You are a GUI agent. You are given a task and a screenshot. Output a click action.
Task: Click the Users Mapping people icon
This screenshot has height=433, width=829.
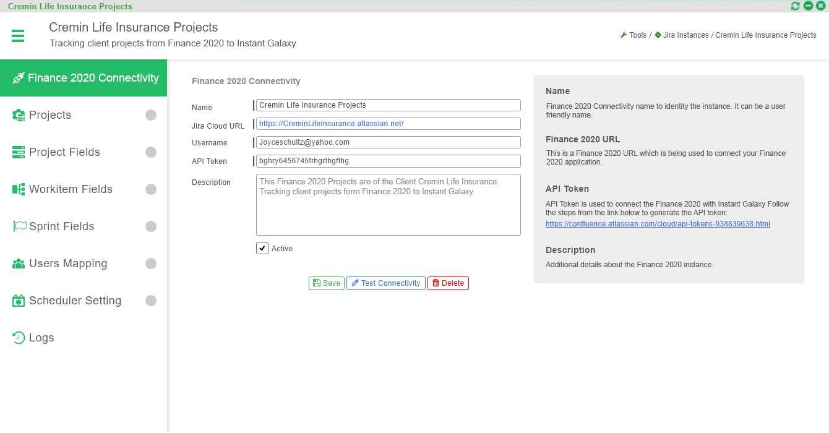pos(19,264)
